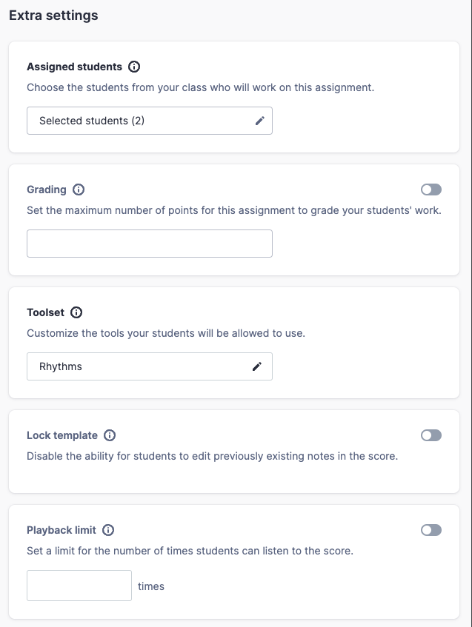Enable the Lock template toggle
This screenshot has width=472, height=627.
tap(431, 435)
